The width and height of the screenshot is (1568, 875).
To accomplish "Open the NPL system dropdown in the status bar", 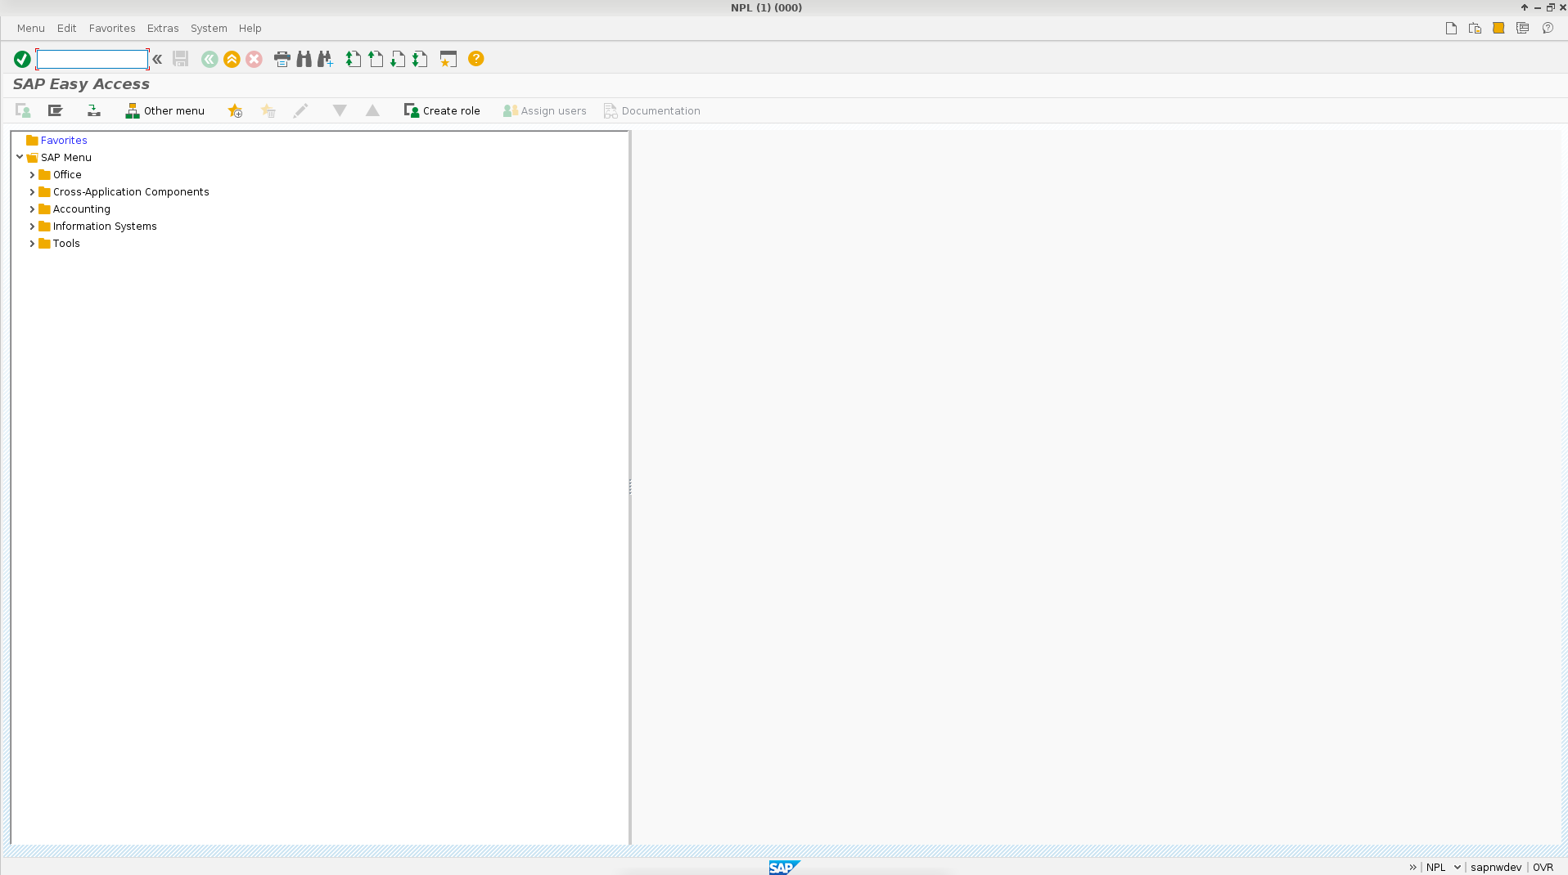I will [1457, 868].
